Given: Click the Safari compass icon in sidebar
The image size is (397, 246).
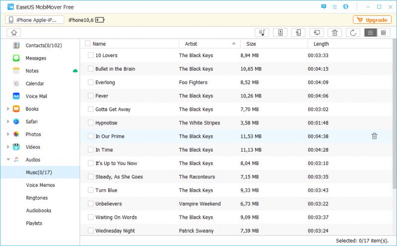Looking at the screenshot, I should point(16,121).
